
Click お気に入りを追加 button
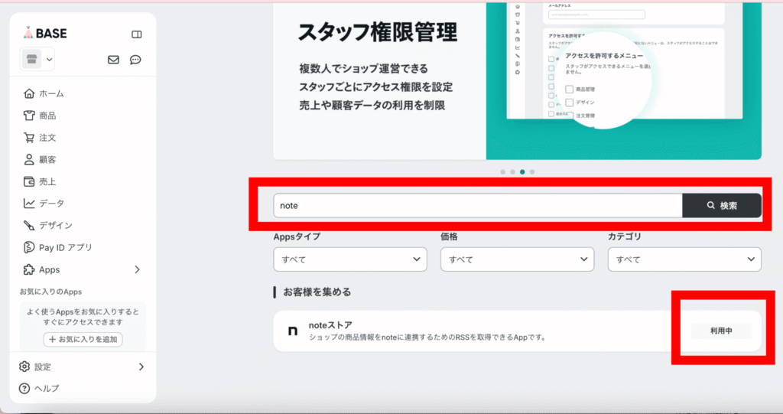[x=83, y=339]
